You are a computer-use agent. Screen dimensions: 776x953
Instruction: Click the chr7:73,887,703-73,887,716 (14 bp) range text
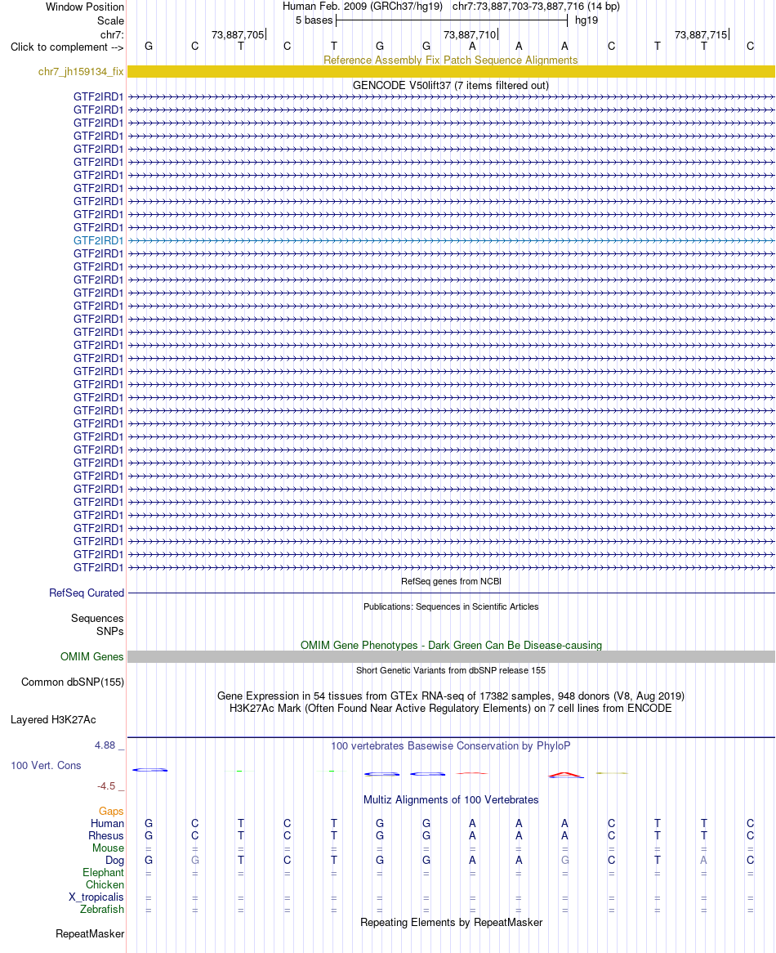[x=536, y=7]
